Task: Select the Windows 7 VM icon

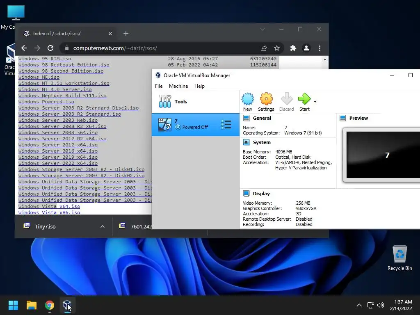Action: coord(165,125)
